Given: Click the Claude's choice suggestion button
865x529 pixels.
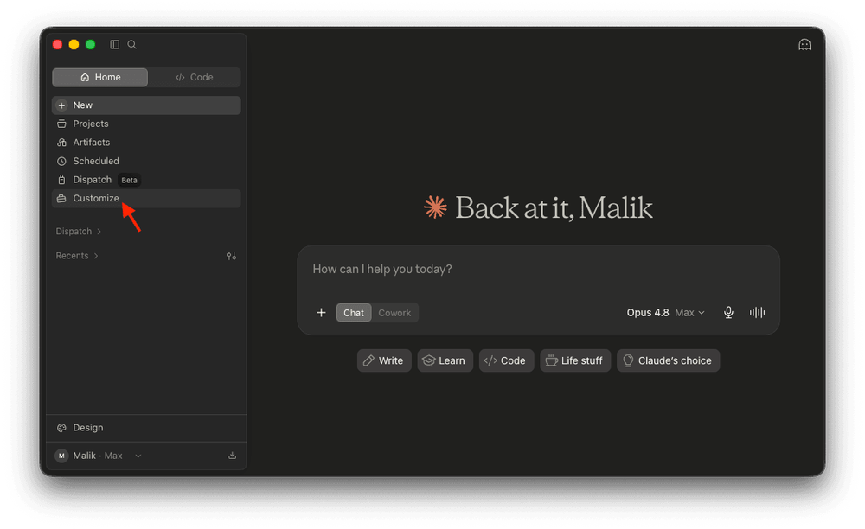Looking at the screenshot, I should point(668,360).
